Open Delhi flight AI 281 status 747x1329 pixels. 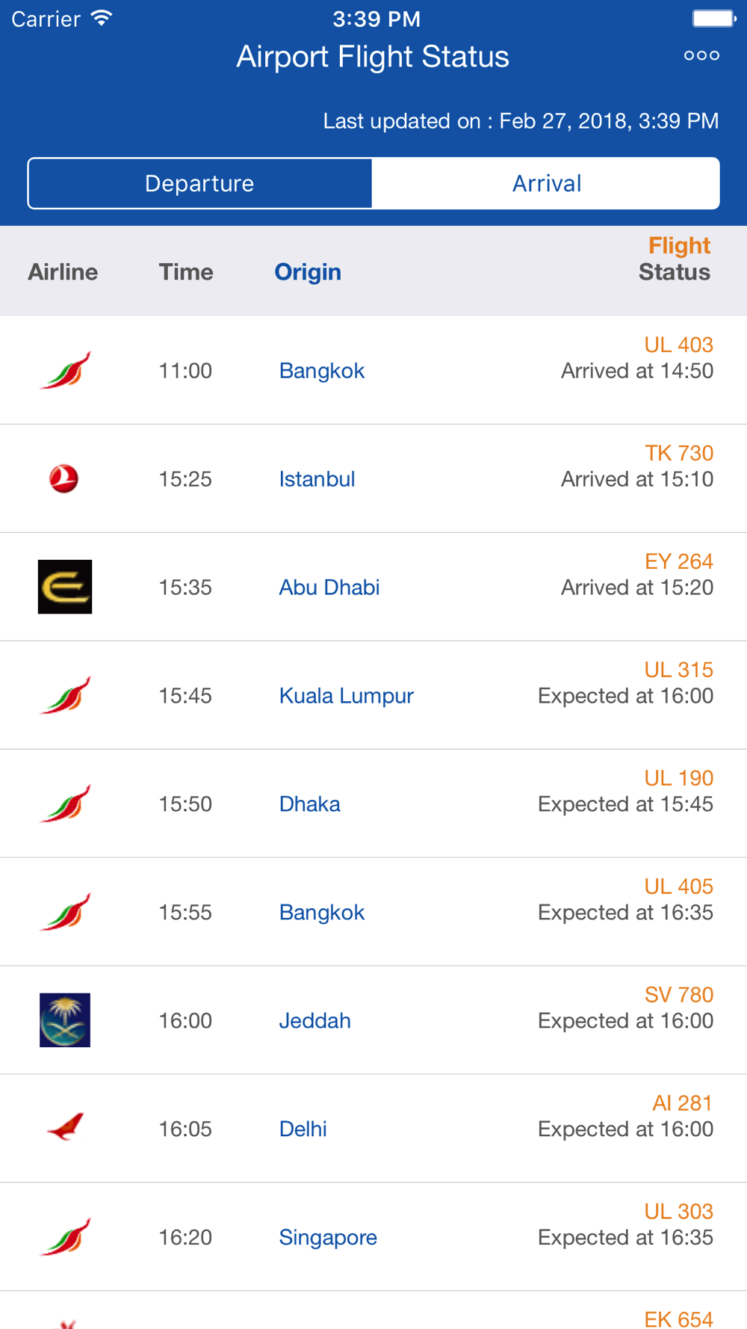(625, 1129)
